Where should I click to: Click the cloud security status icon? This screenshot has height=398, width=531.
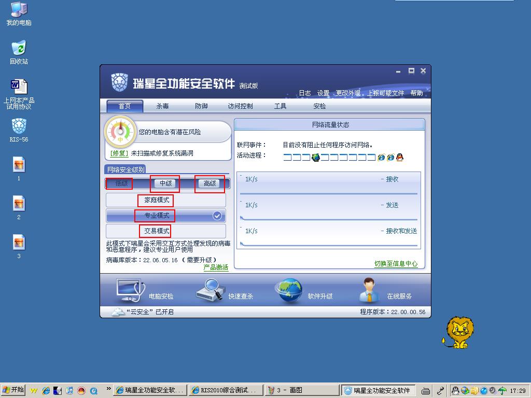[118, 312]
